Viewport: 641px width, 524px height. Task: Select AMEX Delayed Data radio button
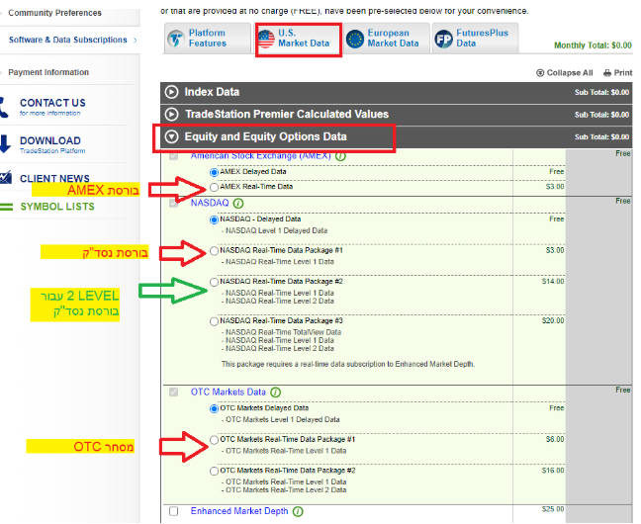(x=214, y=172)
